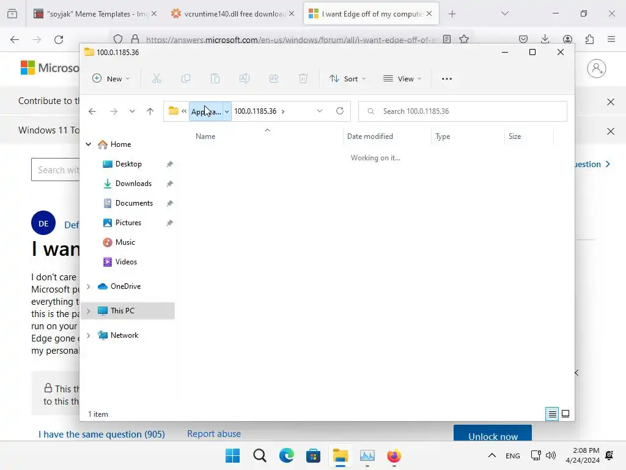Click the Copy icon in Explorer toolbar

point(186,79)
